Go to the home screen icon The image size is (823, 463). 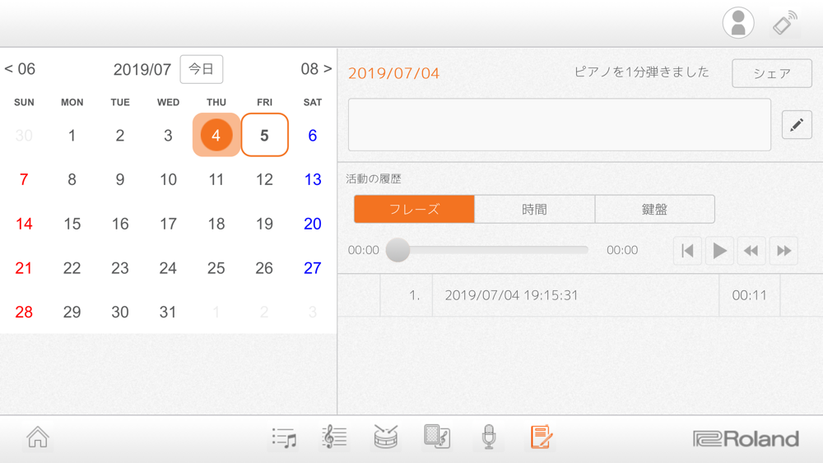pos(38,438)
